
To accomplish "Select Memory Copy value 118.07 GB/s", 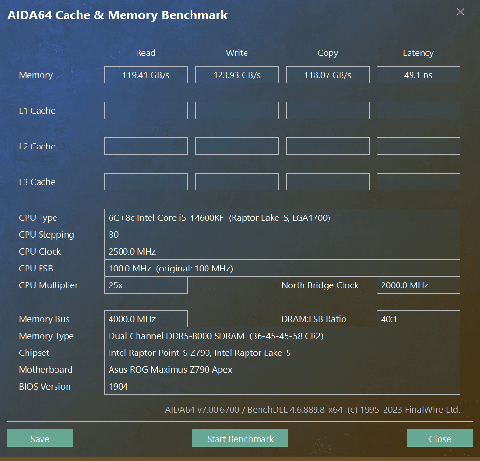I will pos(328,75).
